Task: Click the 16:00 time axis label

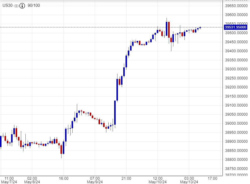Action: coord(64,178)
